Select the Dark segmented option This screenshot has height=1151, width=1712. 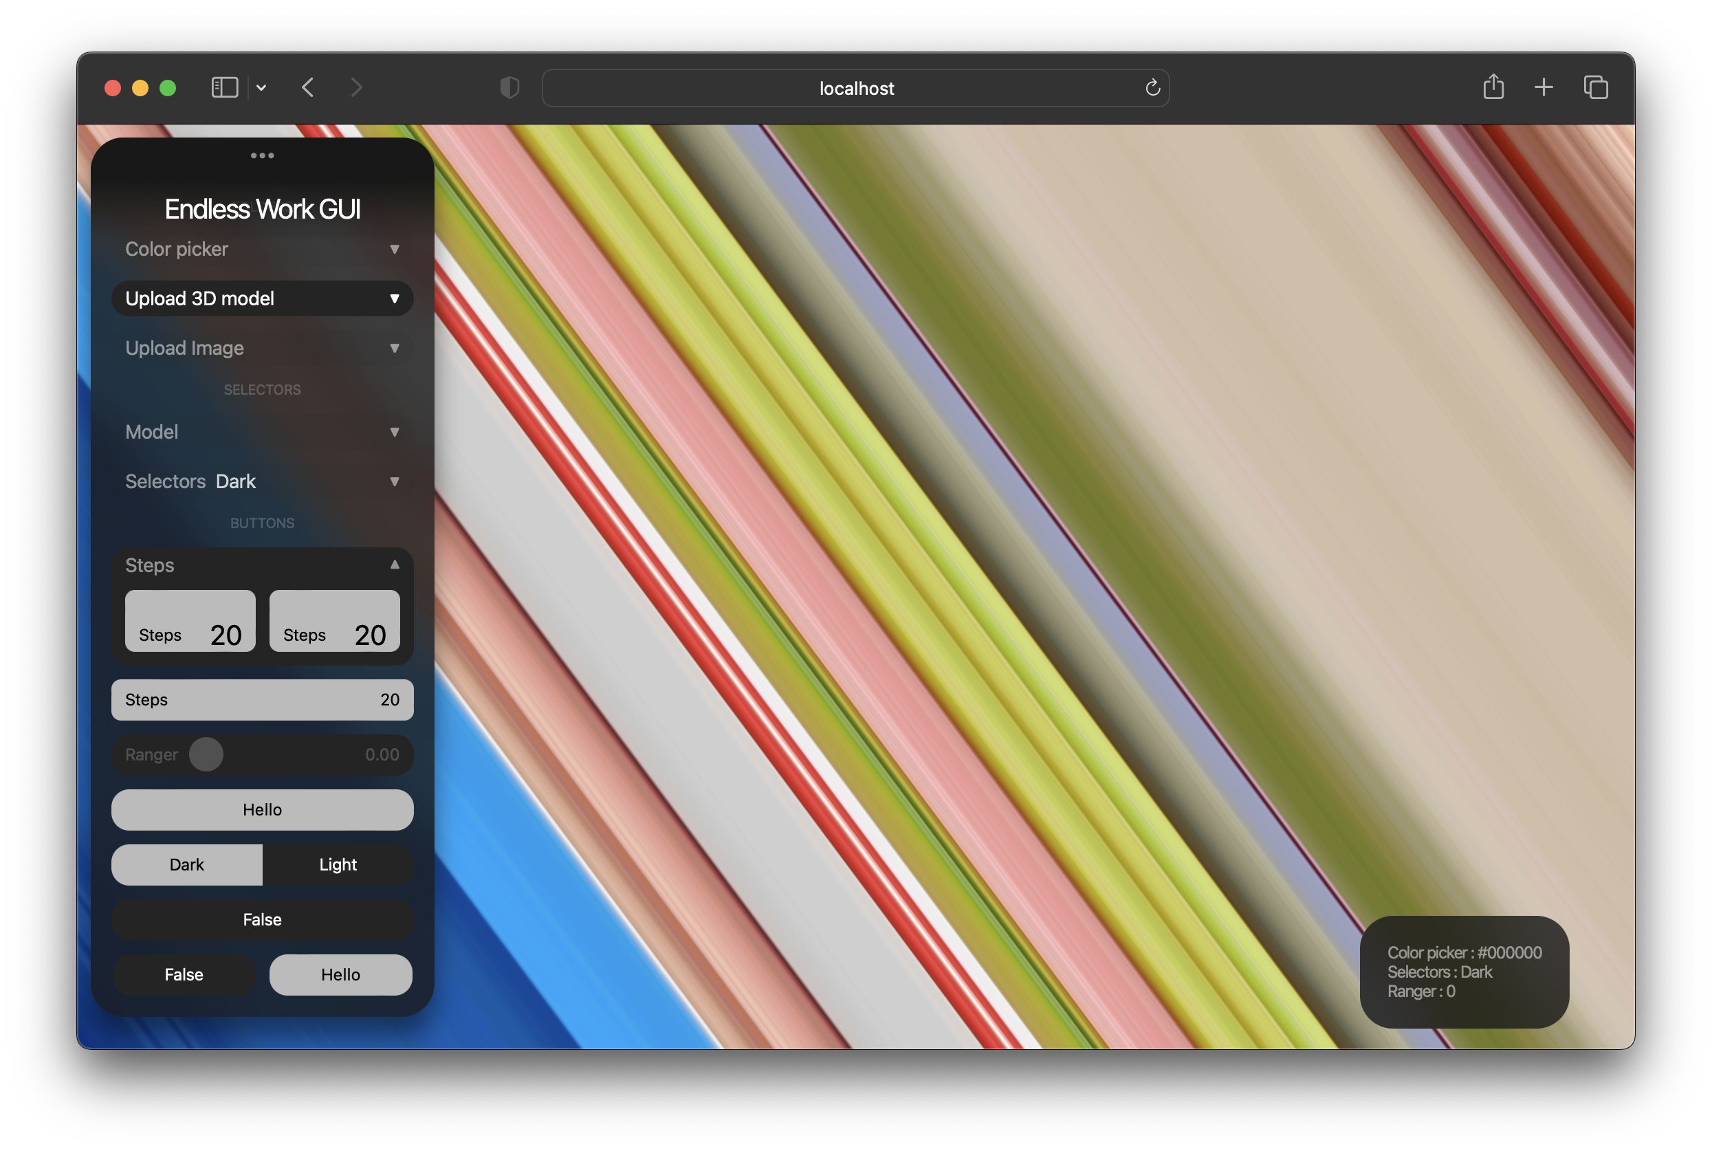(187, 865)
